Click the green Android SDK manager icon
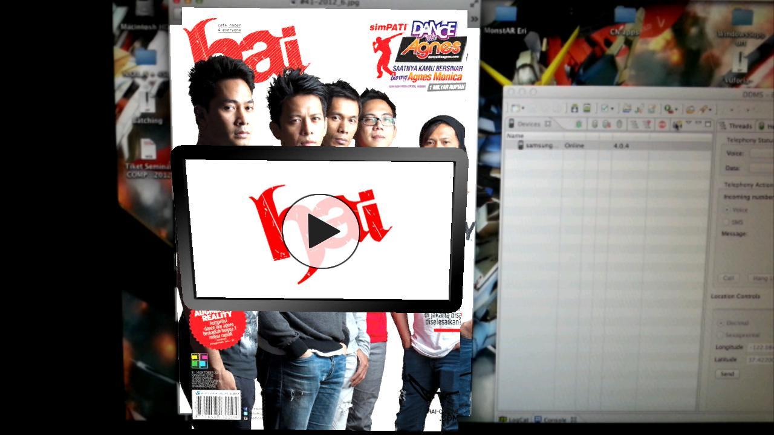This screenshot has width=774, height=435. [x=574, y=108]
